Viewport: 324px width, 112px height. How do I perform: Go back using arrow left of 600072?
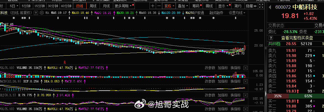pyautogui.click(x=270, y=7)
